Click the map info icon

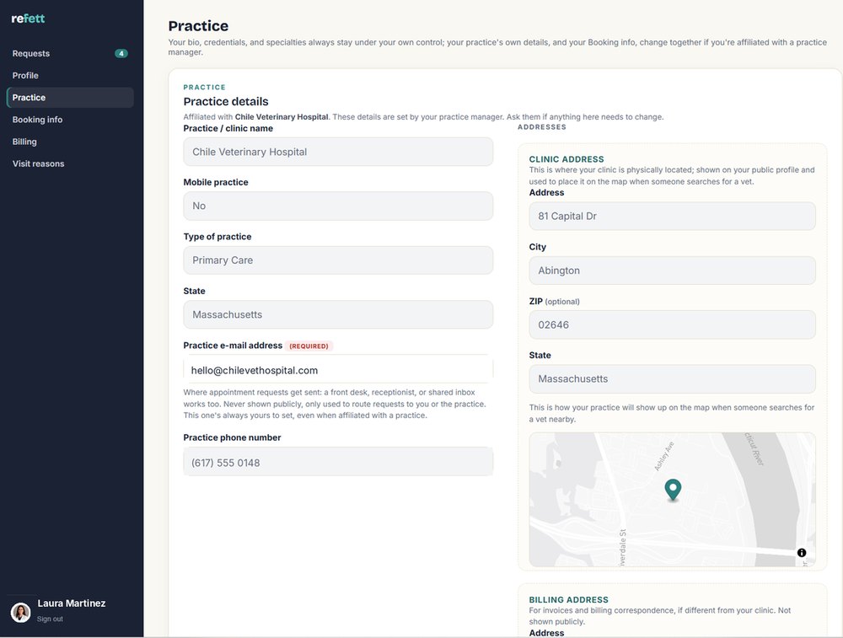[802, 553]
